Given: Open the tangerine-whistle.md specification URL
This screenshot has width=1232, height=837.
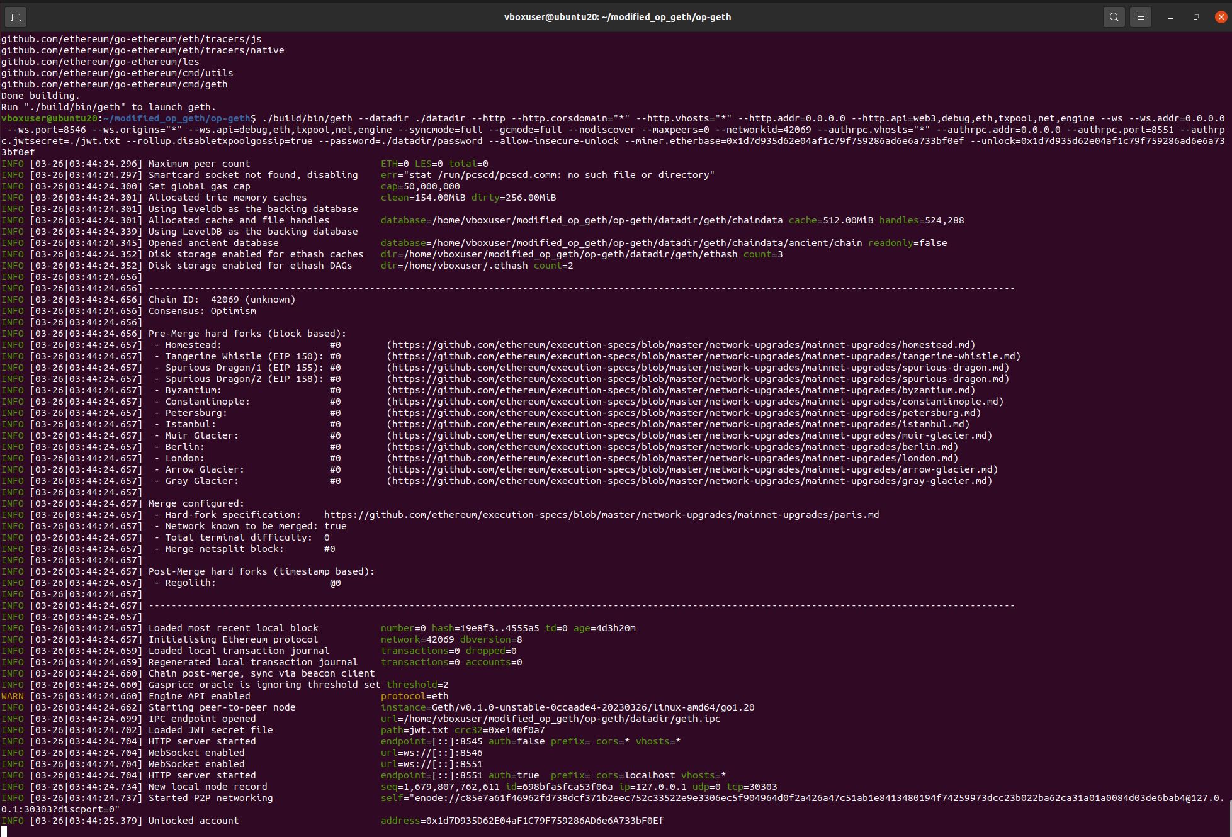Looking at the screenshot, I should tap(704, 356).
